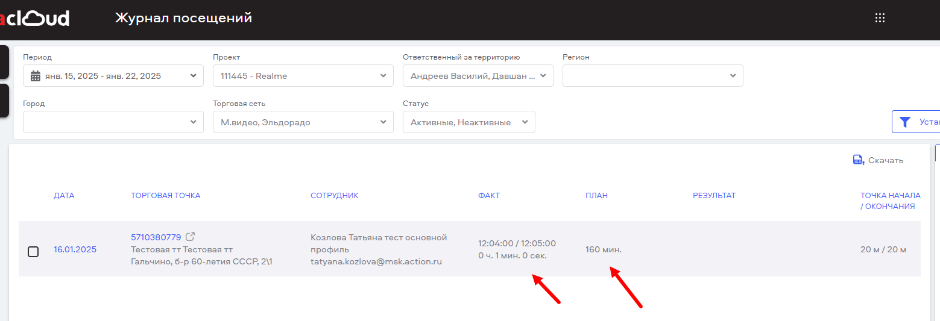This screenshot has width=940, height=321.
Task: Open trade point 5710380779 link
Action: pyautogui.click(x=156, y=237)
